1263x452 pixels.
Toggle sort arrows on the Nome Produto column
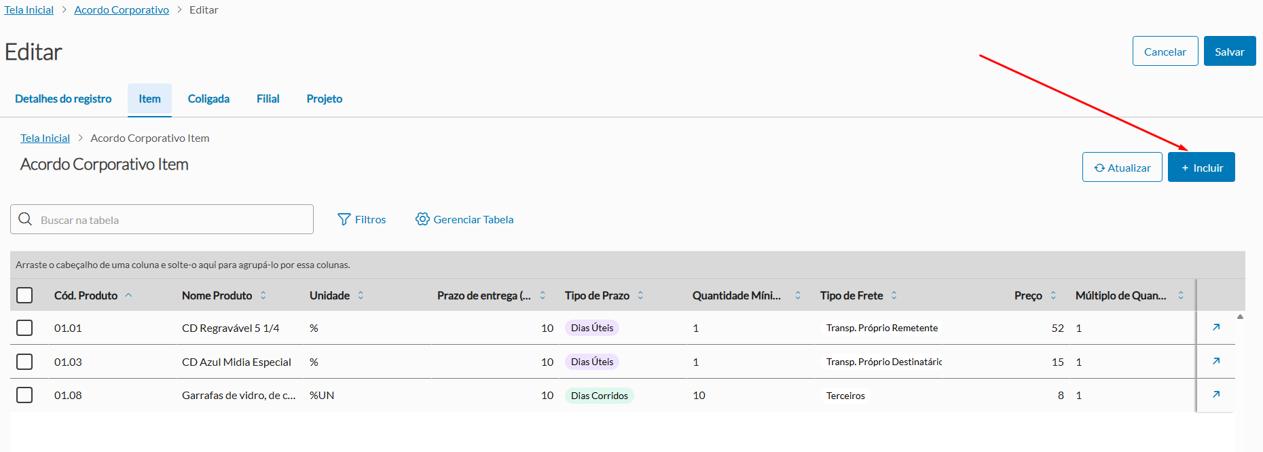263,295
